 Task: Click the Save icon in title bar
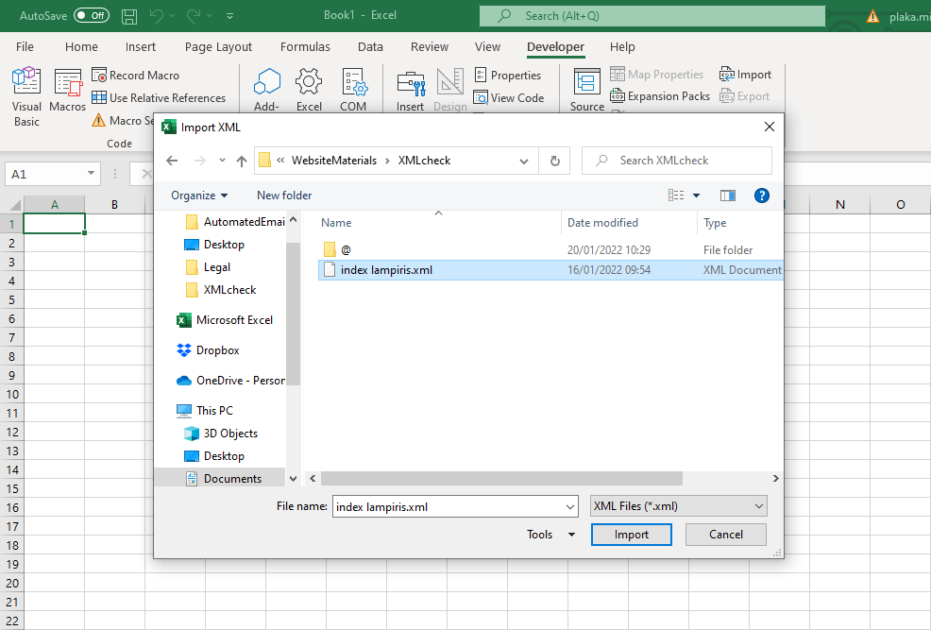129,16
